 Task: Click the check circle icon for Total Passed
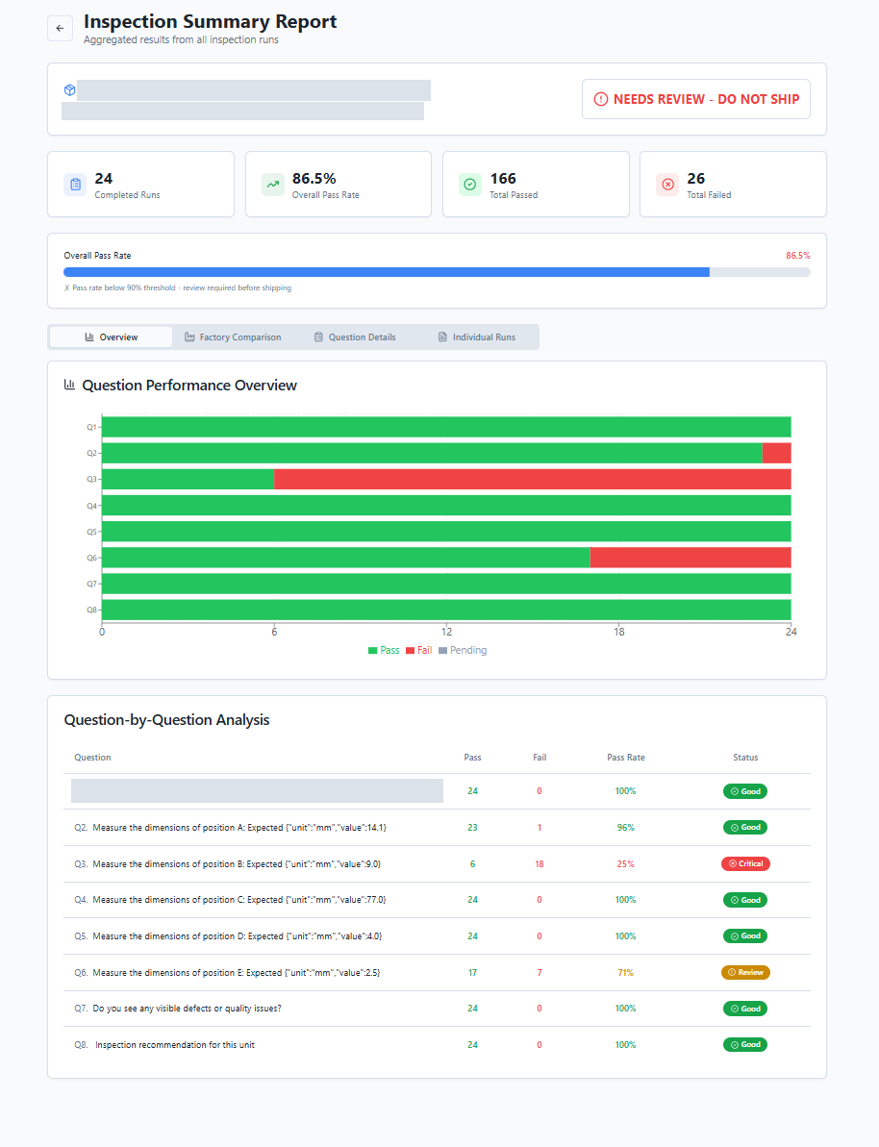click(x=470, y=185)
